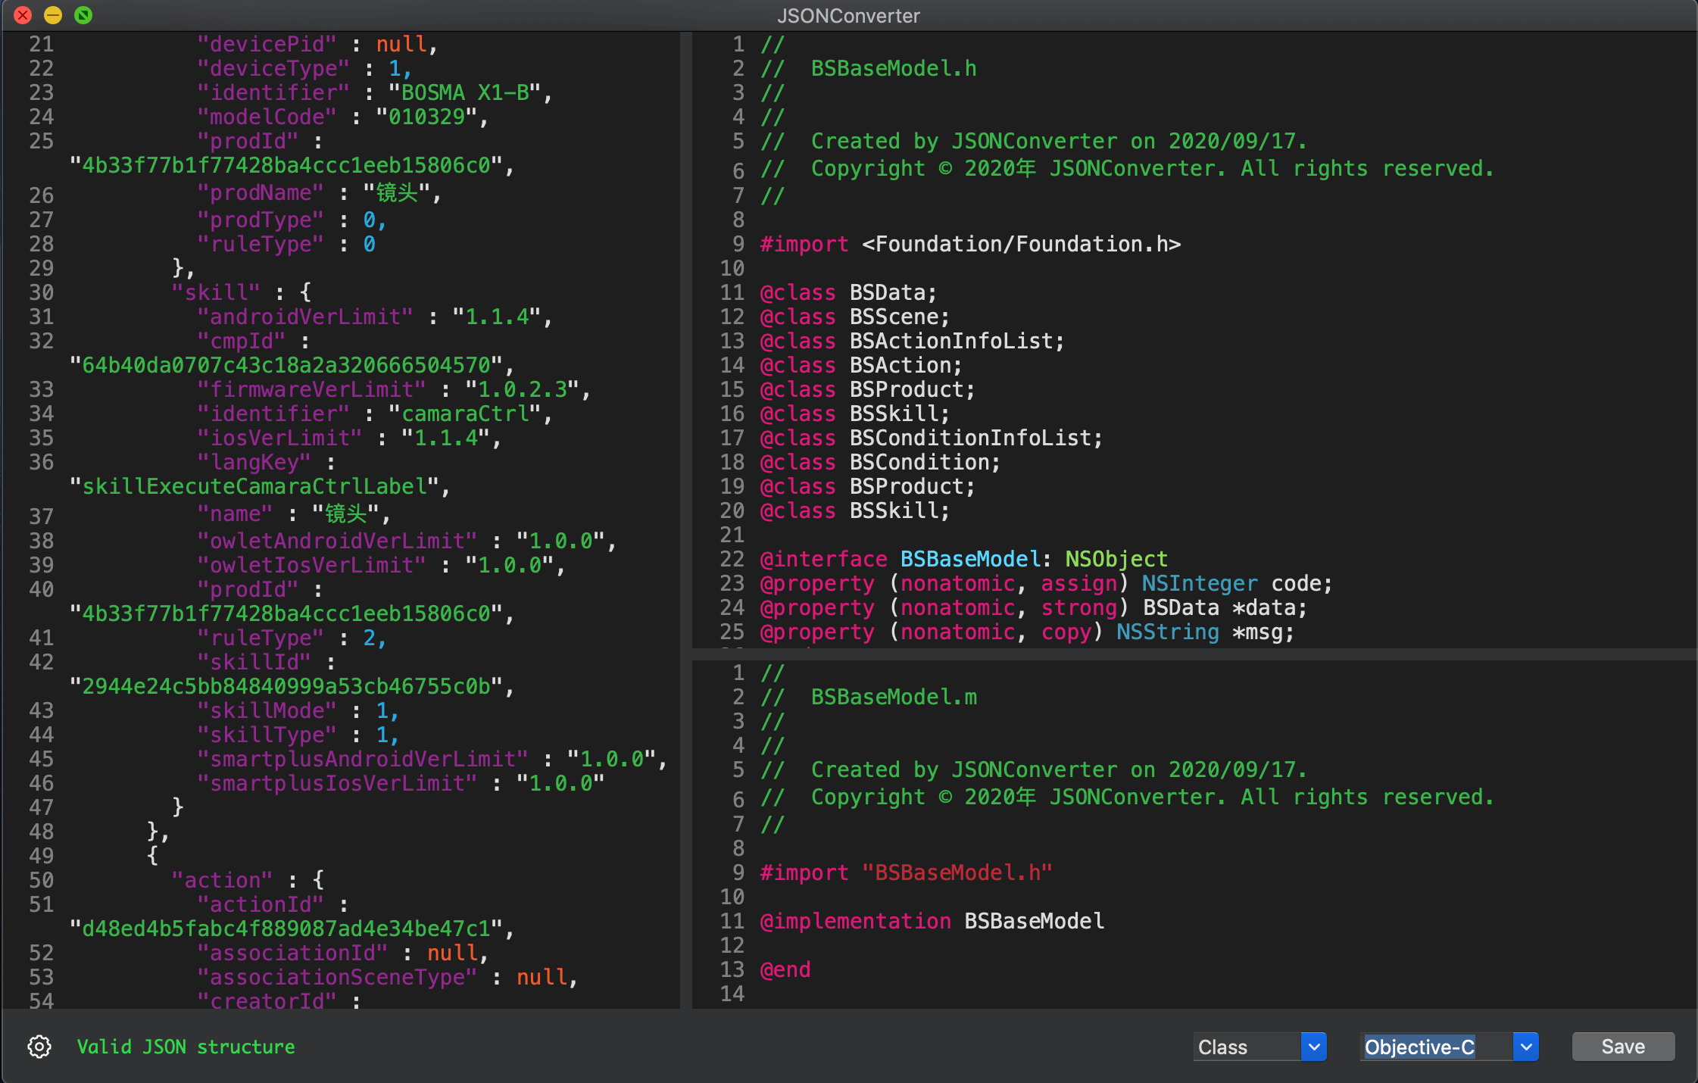The width and height of the screenshot is (1698, 1083).
Task: Click the @class BSAction; declaration
Action: (x=861, y=365)
